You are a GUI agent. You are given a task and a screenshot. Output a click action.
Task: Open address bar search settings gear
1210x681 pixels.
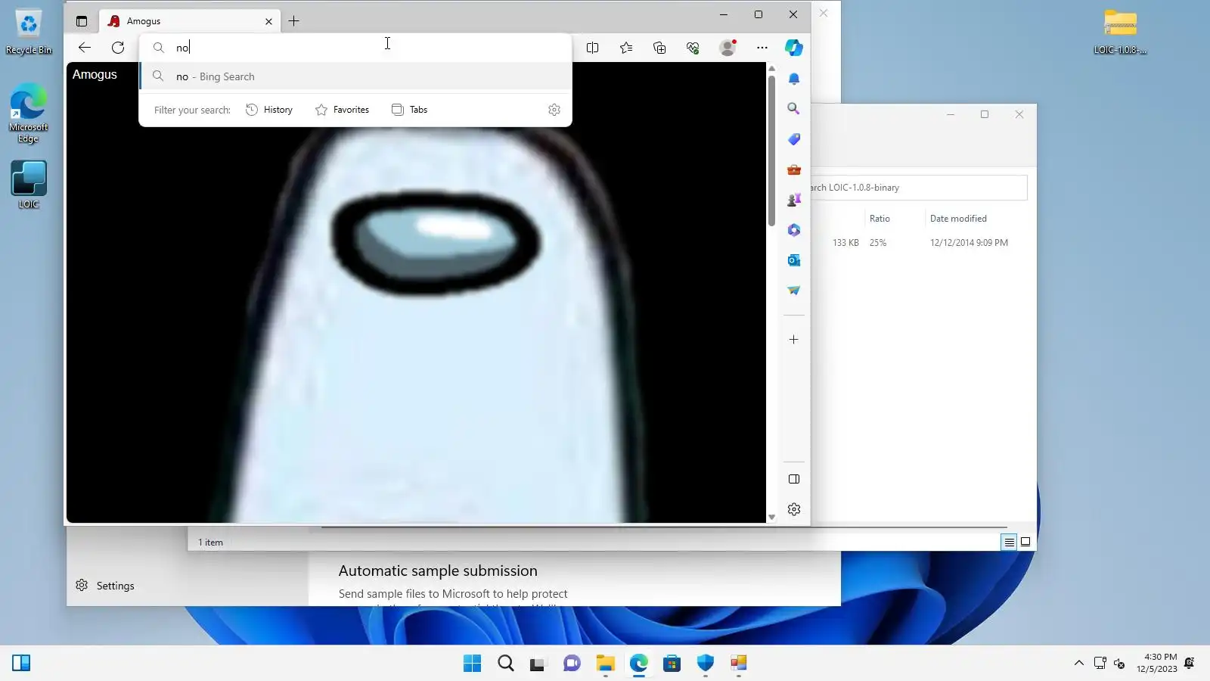tap(554, 110)
